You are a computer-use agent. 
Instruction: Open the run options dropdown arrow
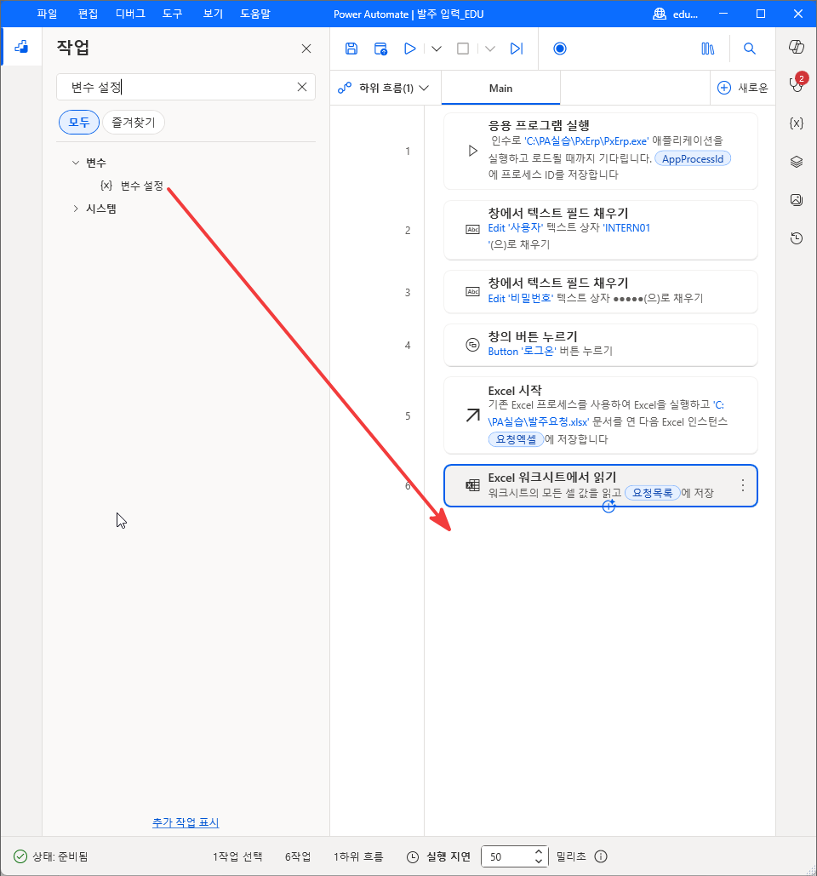(437, 49)
